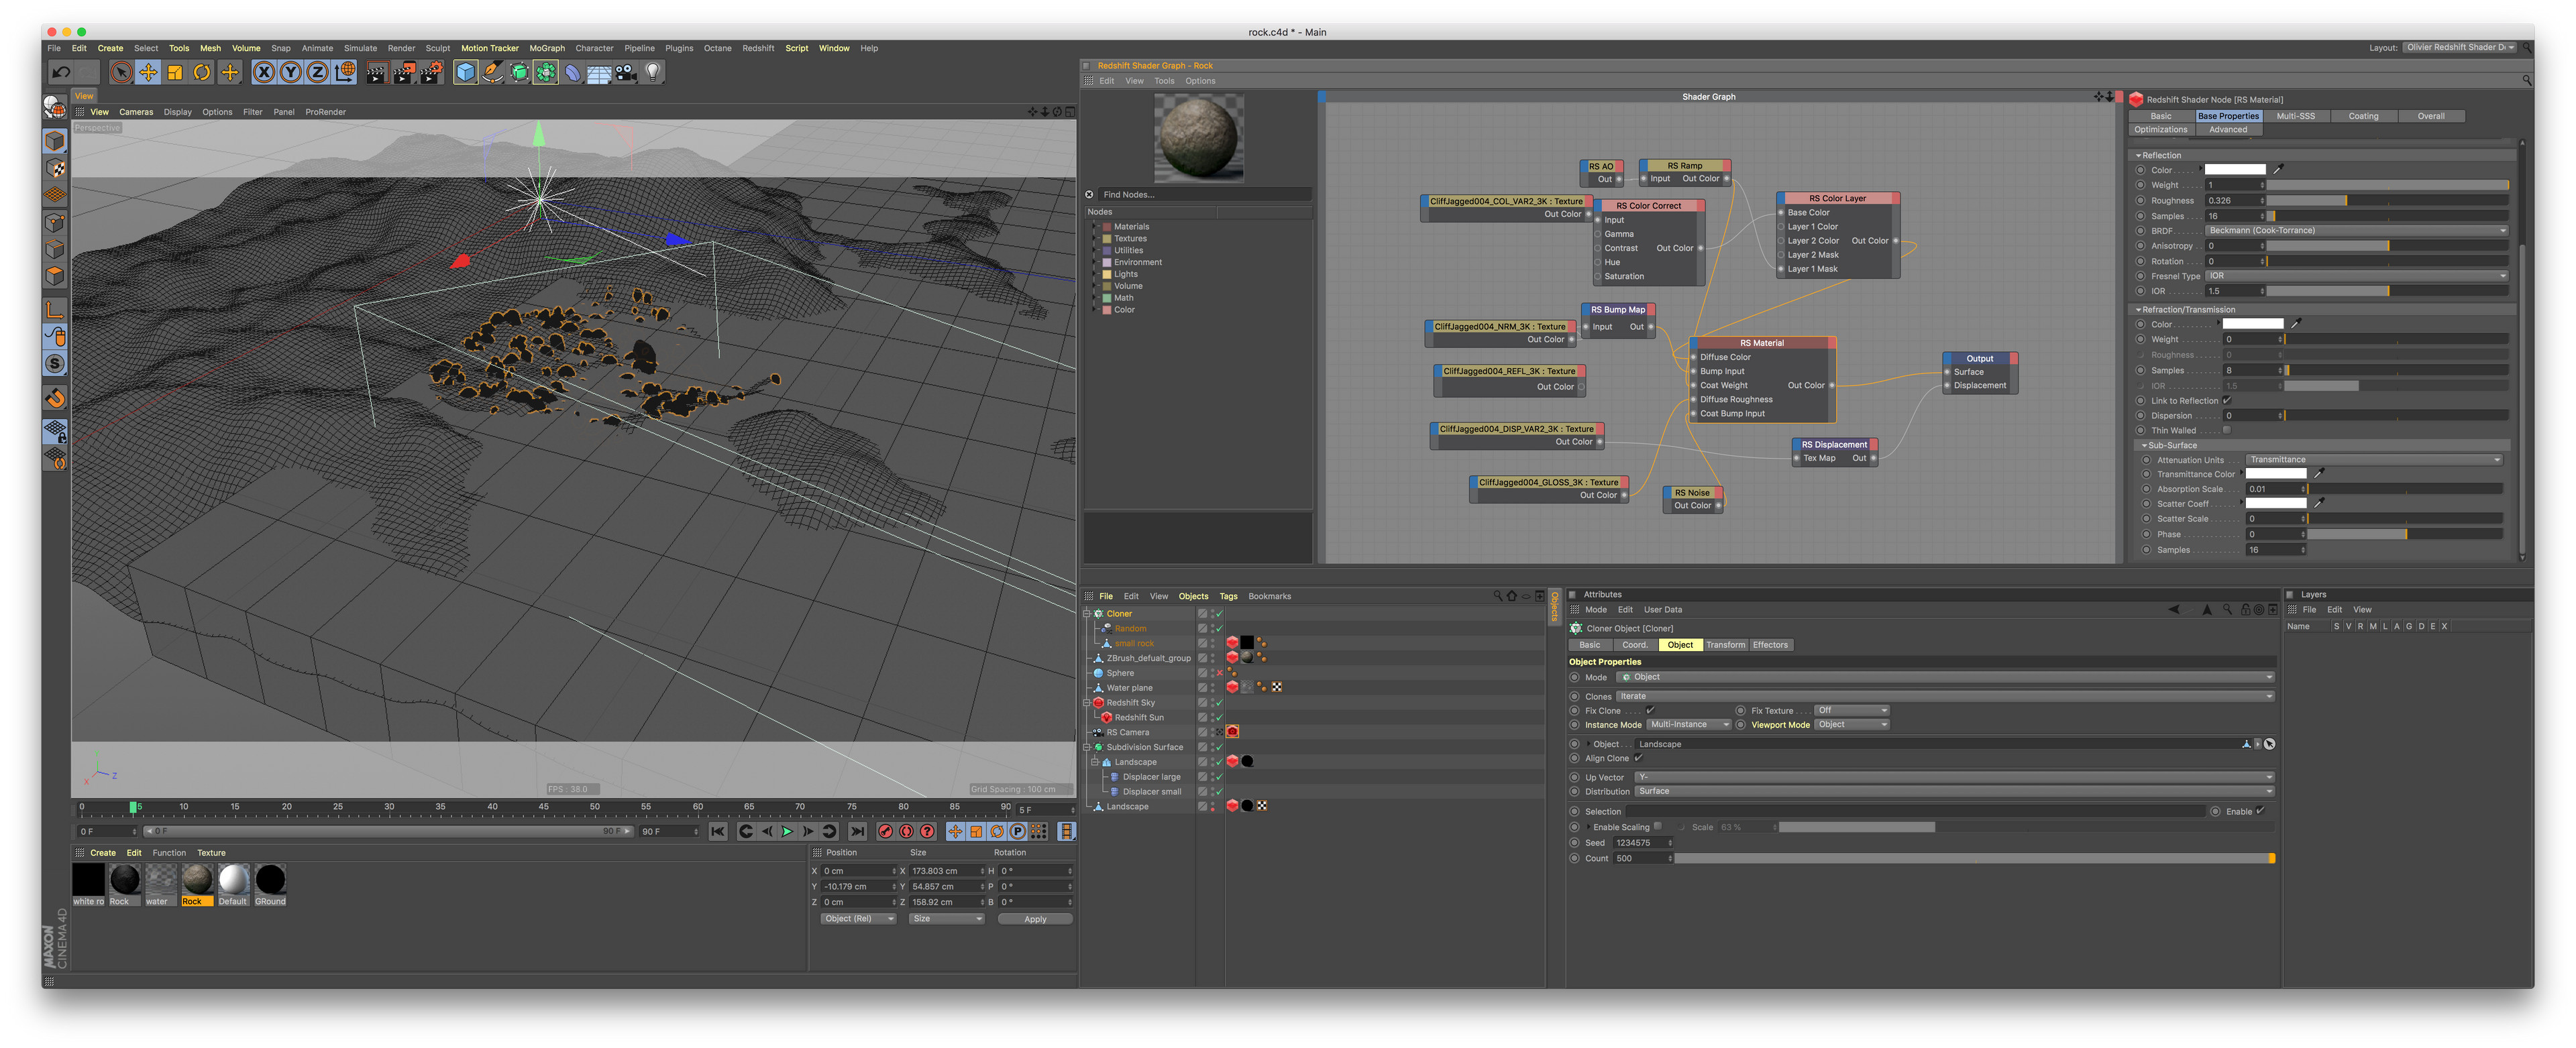Viewport: 2576px width, 1048px height.
Task: Click the Optimizations button
Action: 2161,129
